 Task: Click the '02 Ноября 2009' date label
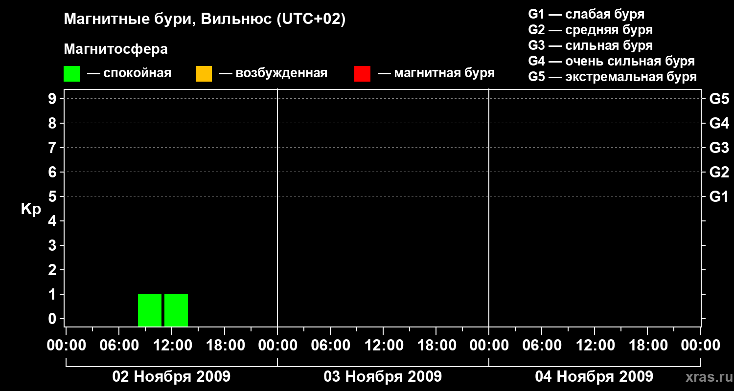point(171,376)
